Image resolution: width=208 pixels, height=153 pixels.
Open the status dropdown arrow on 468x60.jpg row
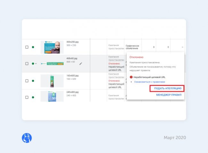(36, 63)
